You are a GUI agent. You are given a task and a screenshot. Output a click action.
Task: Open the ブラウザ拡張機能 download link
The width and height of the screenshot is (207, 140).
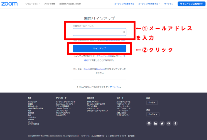click(x=62, y=106)
